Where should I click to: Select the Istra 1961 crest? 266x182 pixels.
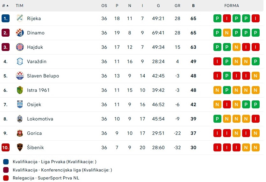20,90
